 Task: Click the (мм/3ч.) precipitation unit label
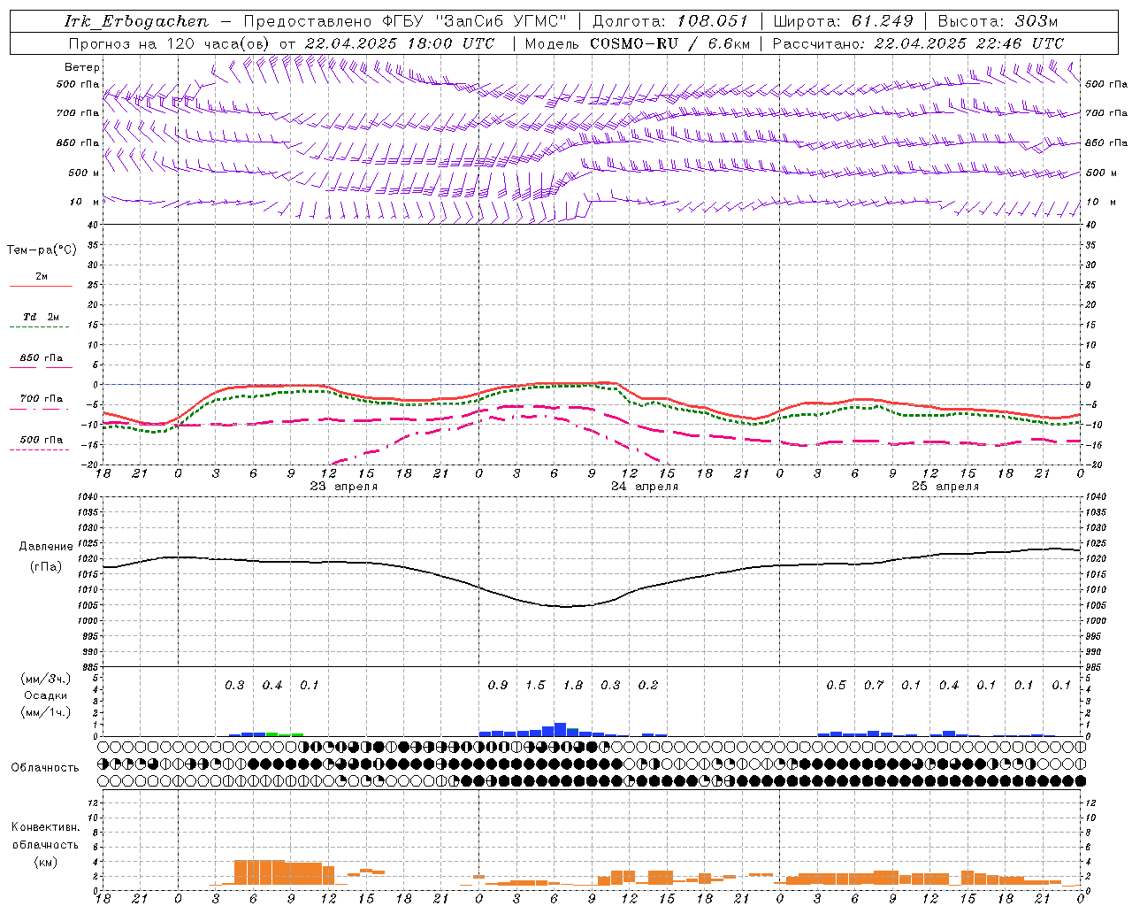[44, 679]
